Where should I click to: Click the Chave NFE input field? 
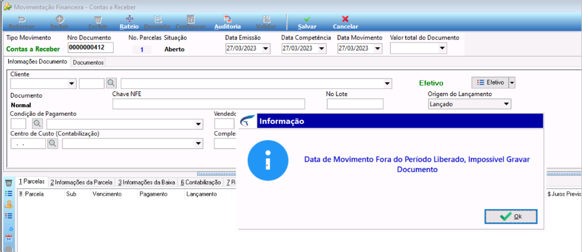(x=209, y=104)
